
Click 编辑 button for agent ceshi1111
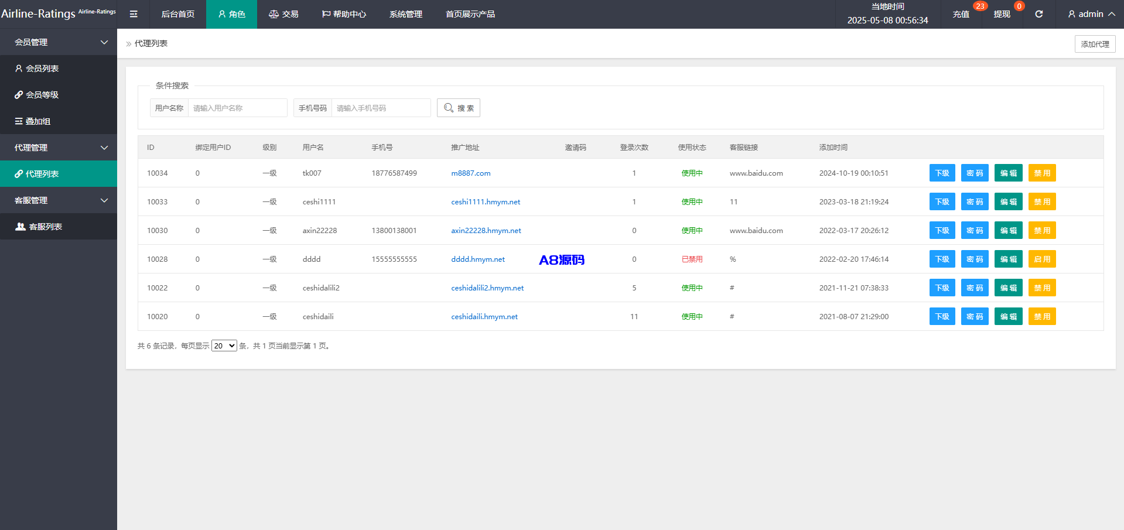pyautogui.click(x=1009, y=201)
